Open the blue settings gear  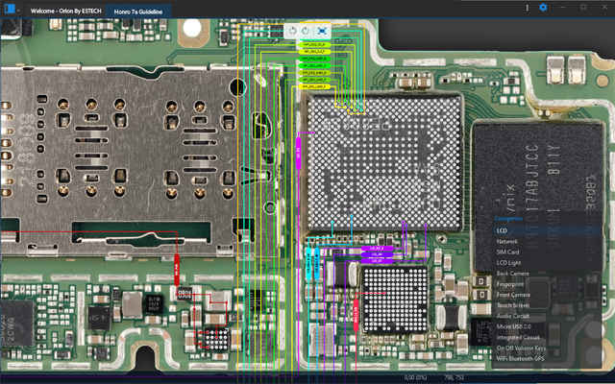pyautogui.click(x=543, y=8)
